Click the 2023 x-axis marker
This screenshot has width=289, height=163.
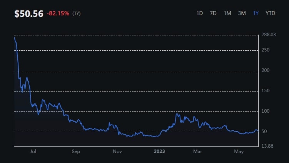[x=159, y=151]
